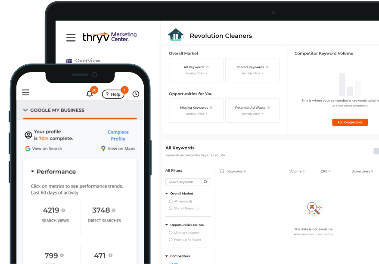Click the All Filters heading
The height and width of the screenshot is (264, 379).
pyautogui.click(x=174, y=170)
